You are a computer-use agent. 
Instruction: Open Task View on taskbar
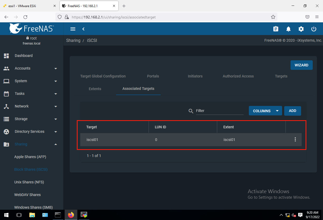[x=19, y=215]
